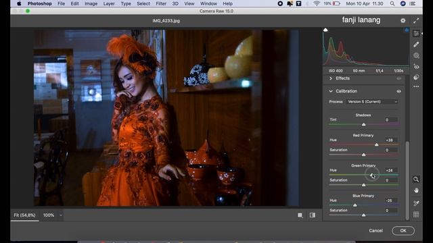Collapse the Calibration panel

click(331, 91)
